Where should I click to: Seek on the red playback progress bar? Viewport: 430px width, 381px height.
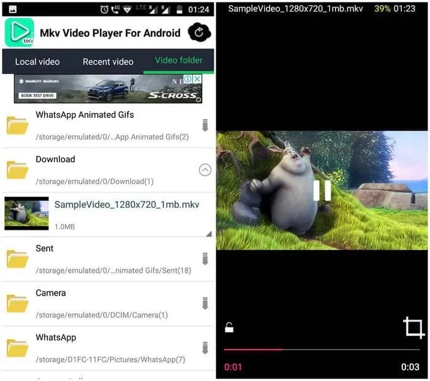[x=322, y=350]
